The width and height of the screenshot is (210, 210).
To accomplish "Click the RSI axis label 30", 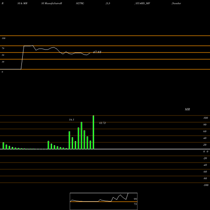I will [x=3, y=62].
